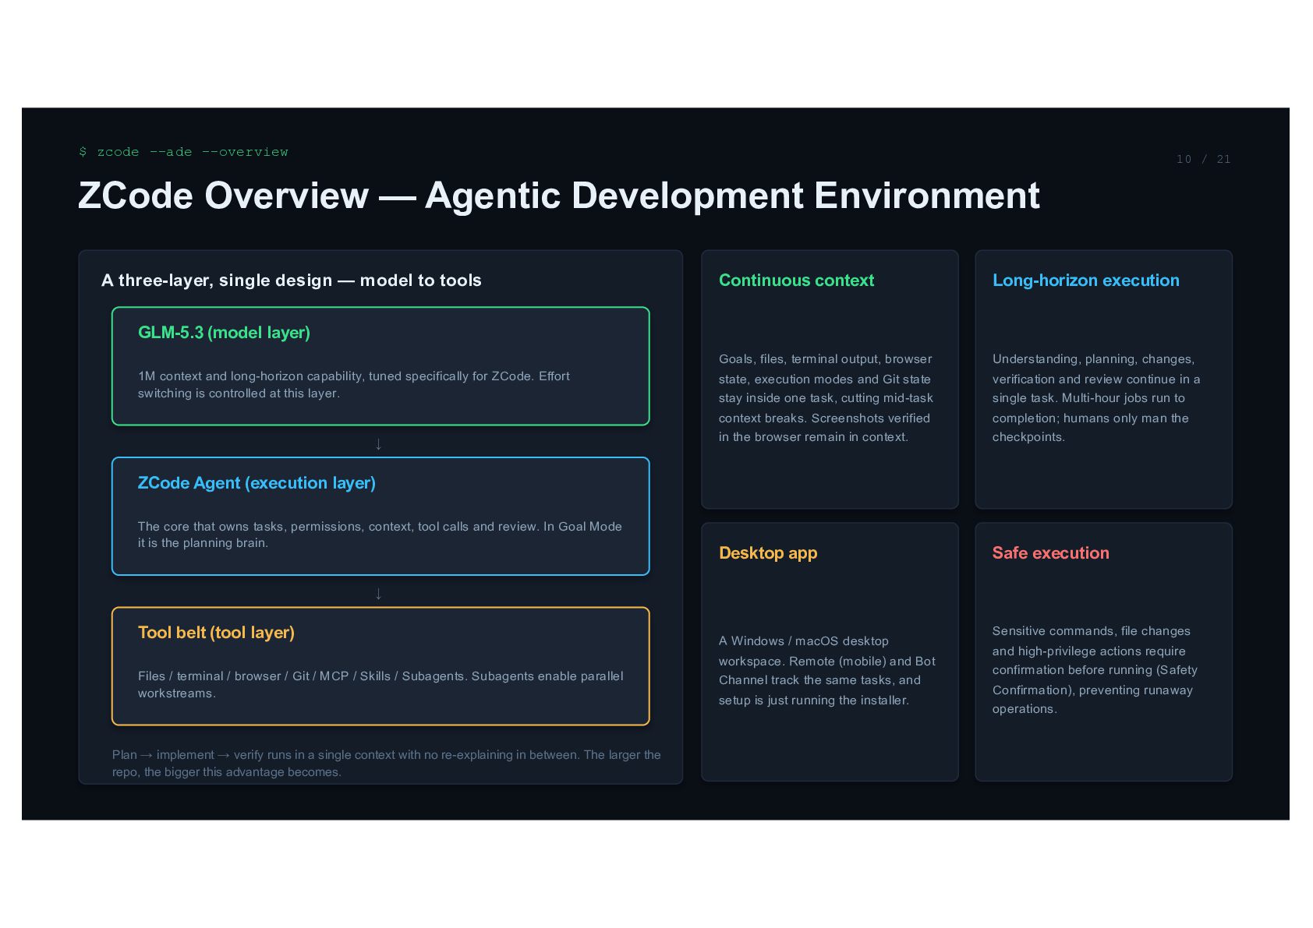The height and width of the screenshot is (928, 1313).
Task: Click the "ZCode Agent (execution layer)" heading
Action: (257, 483)
